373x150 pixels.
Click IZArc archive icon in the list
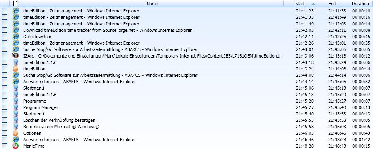pyautogui.click(x=15, y=55)
